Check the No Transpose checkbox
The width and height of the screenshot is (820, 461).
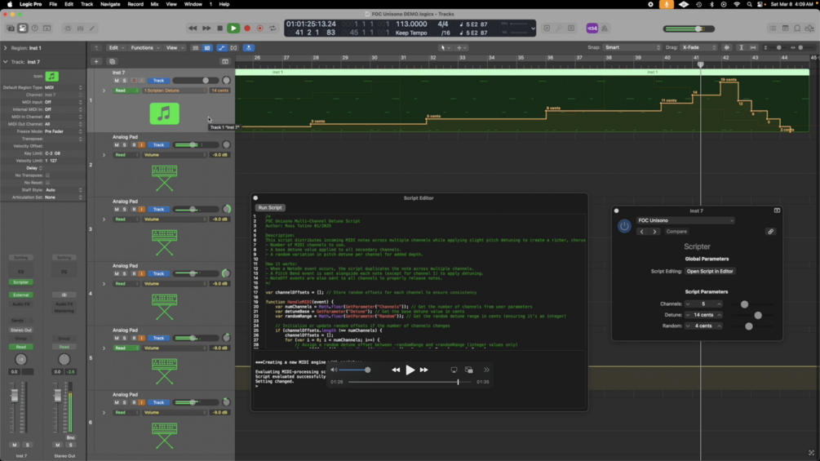pyautogui.click(x=47, y=175)
